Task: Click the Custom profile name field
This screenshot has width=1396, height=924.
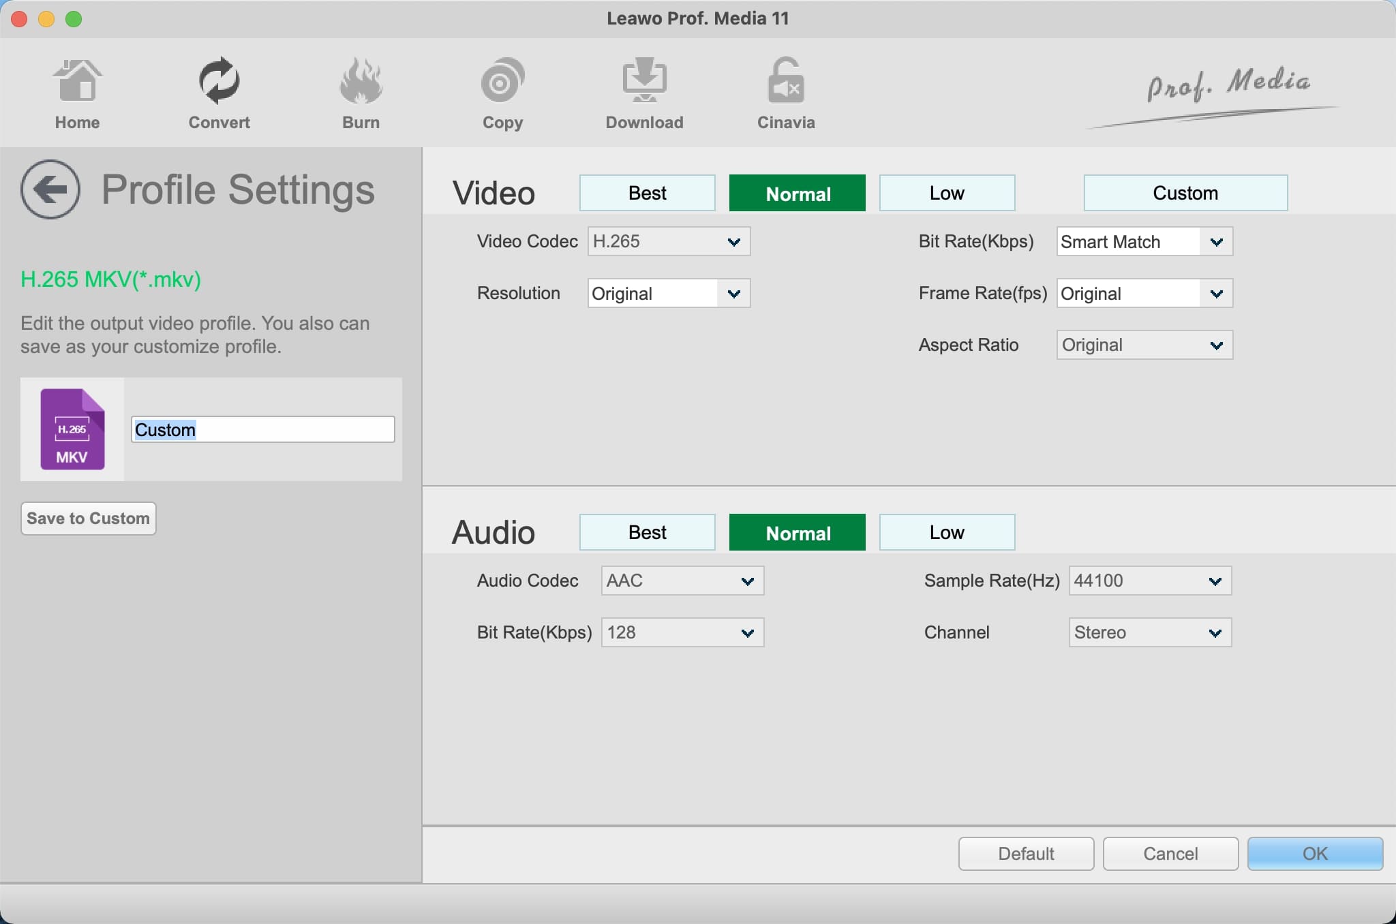Action: [262, 429]
